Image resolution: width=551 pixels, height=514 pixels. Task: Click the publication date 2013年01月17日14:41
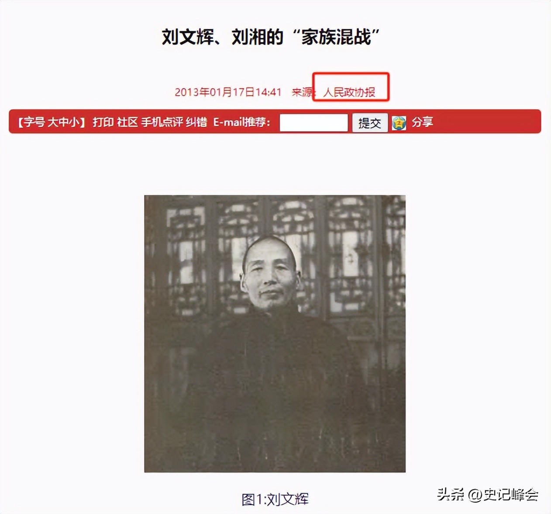click(x=228, y=92)
